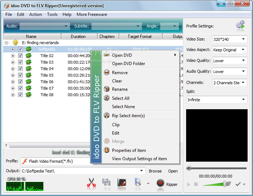253x196 pixels.
Task: Expand the Title 06 tree node
Action: tap(13, 82)
